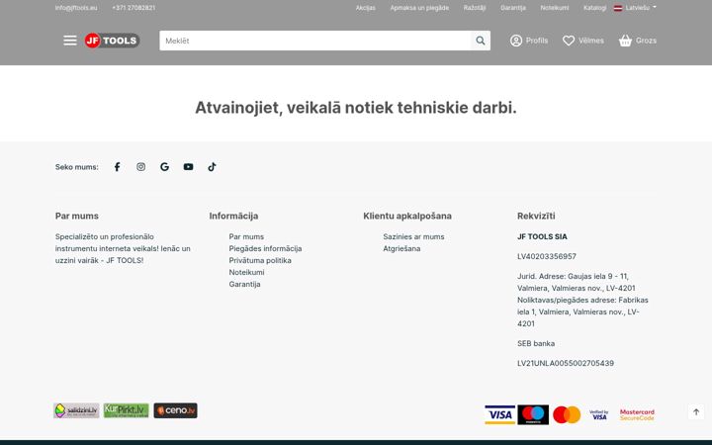Click the Mastercard payment logo
Viewport: 712px width, 445px height.
pos(567,414)
